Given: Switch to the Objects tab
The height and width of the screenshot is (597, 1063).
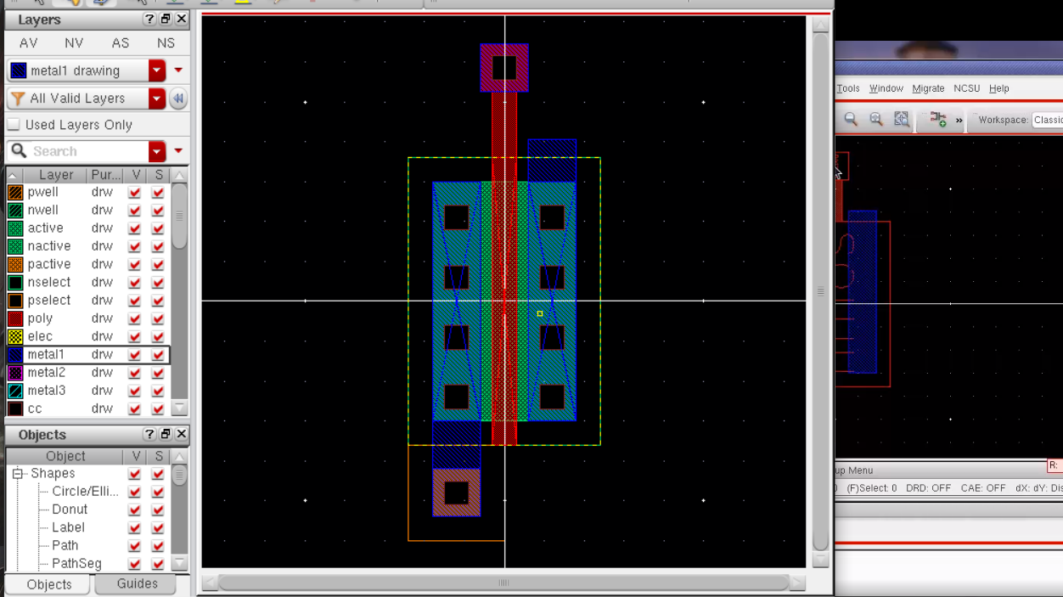Looking at the screenshot, I should (49, 584).
